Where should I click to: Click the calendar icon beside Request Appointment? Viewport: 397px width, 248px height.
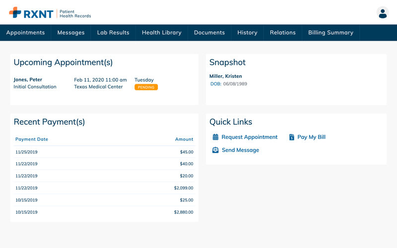coord(215,137)
